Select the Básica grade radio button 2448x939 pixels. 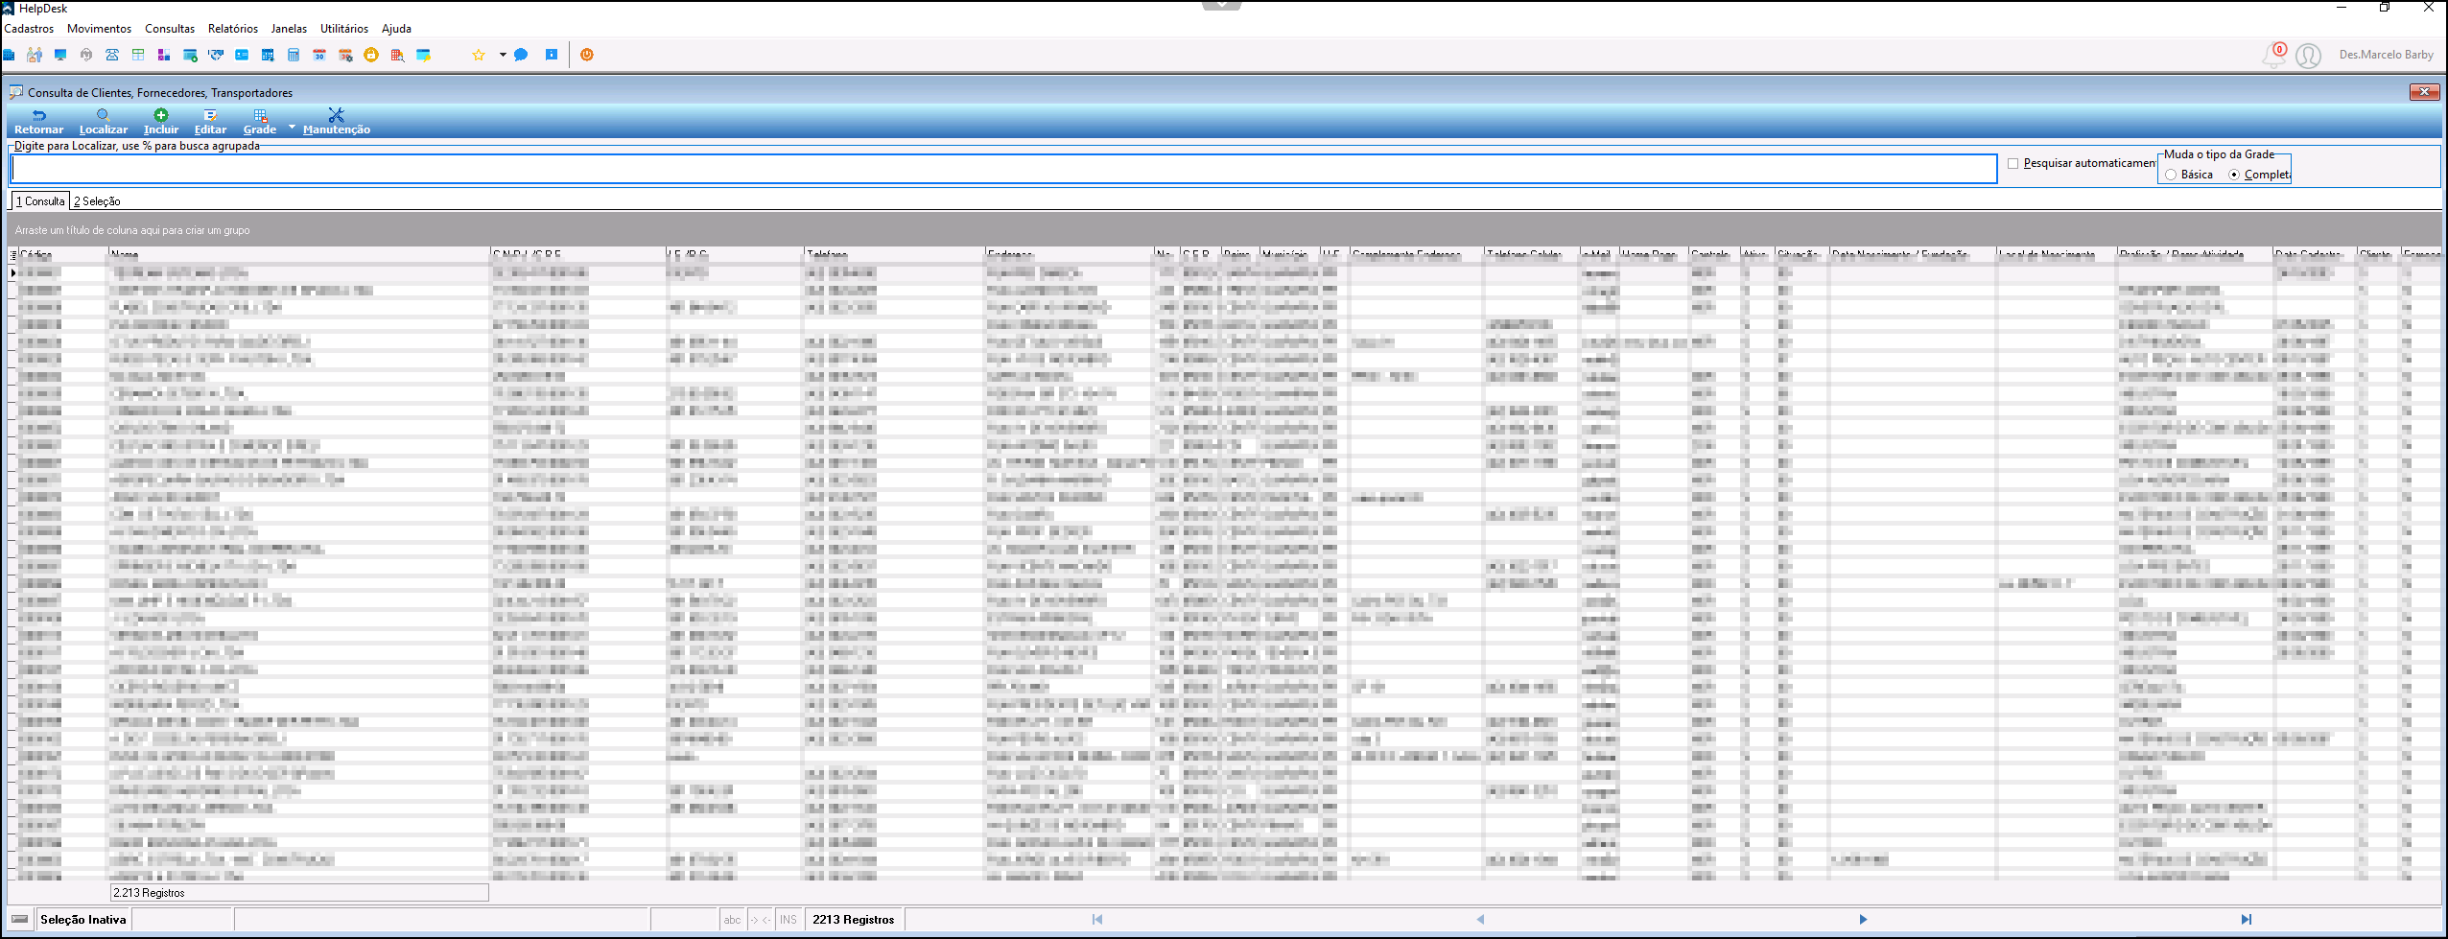[2171, 175]
